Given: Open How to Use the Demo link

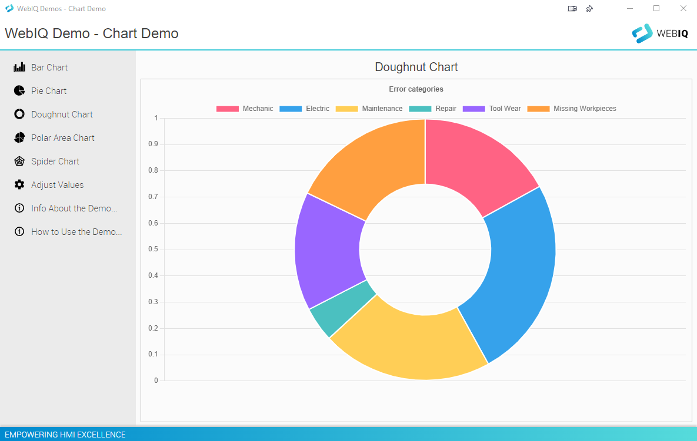Looking at the screenshot, I should click(76, 232).
